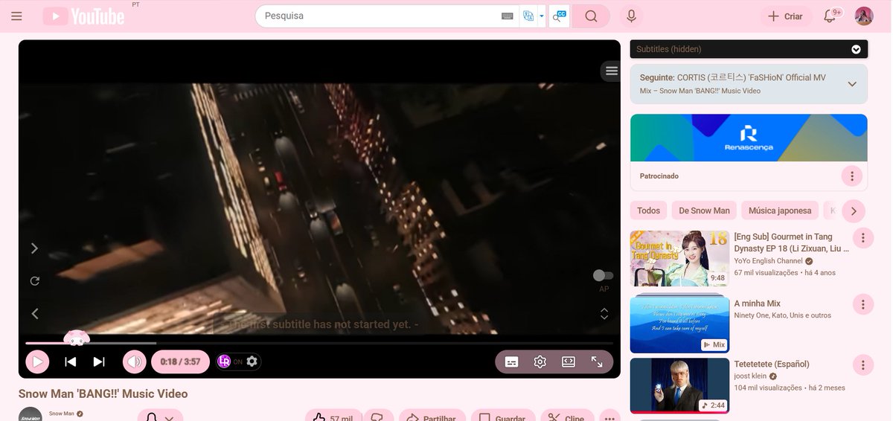This screenshot has width=893, height=421.
Task: Click the left chevron on player overlay
Action: tap(34, 314)
